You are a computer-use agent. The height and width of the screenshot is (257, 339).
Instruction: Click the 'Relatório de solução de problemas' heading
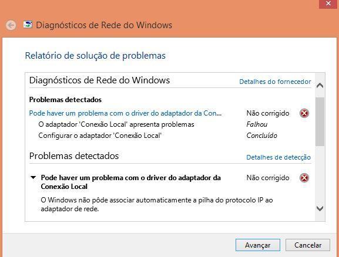tap(95, 56)
